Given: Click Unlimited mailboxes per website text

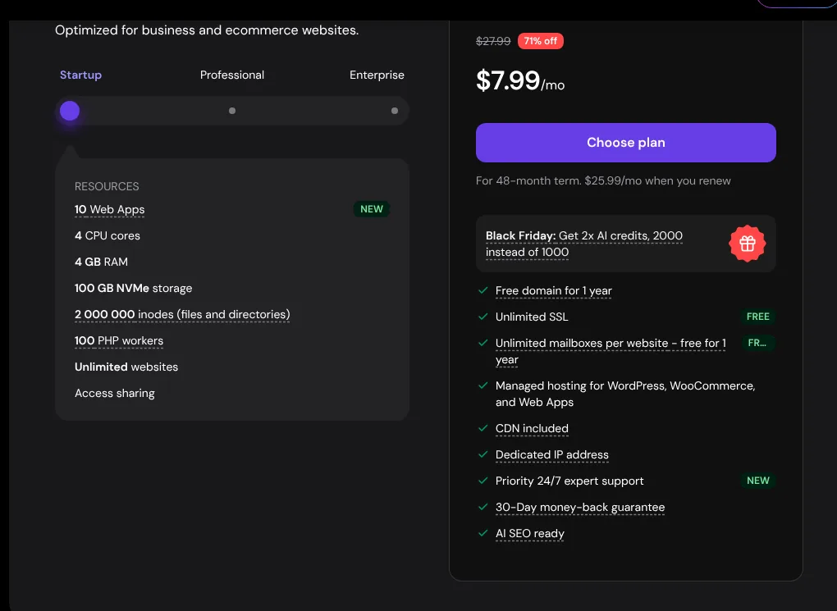Looking at the screenshot, I should [x=611, y=351].
